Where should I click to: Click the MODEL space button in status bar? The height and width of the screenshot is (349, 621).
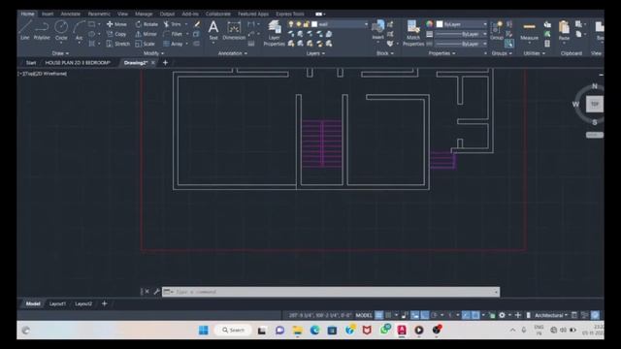tap(364, 315)
